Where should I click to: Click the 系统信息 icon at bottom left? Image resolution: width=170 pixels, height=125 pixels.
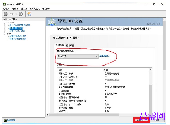(x=5, y=120)
